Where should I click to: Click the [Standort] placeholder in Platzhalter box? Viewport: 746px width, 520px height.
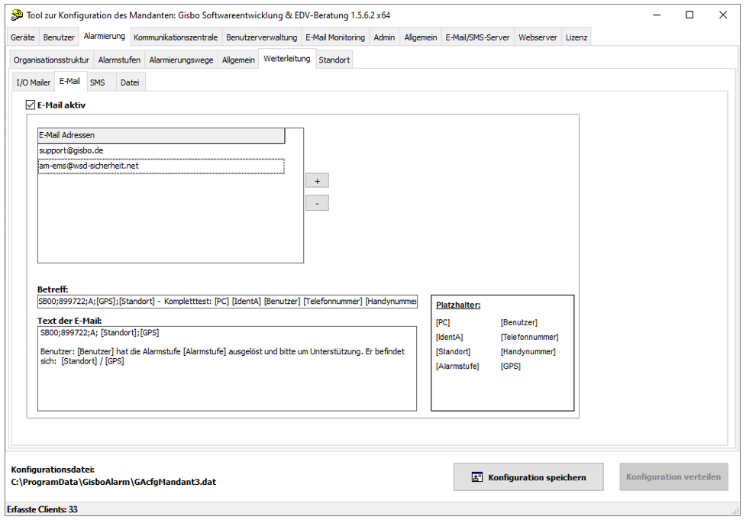coord(453,351)
